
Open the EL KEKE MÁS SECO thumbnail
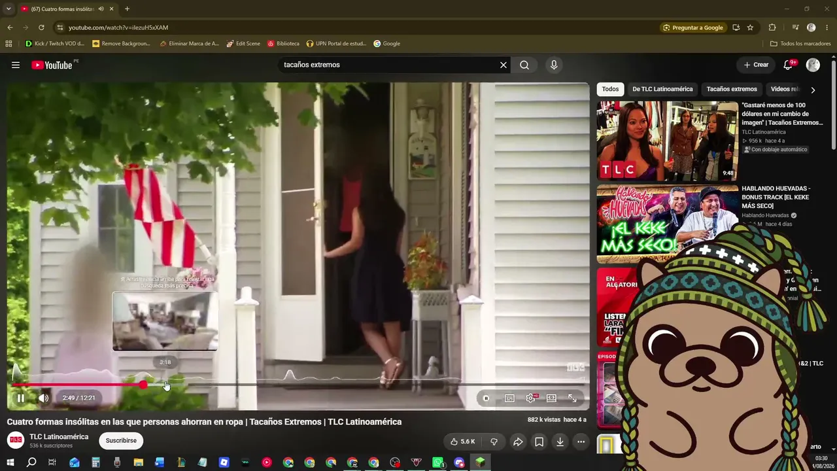click(x=667, y=224)
